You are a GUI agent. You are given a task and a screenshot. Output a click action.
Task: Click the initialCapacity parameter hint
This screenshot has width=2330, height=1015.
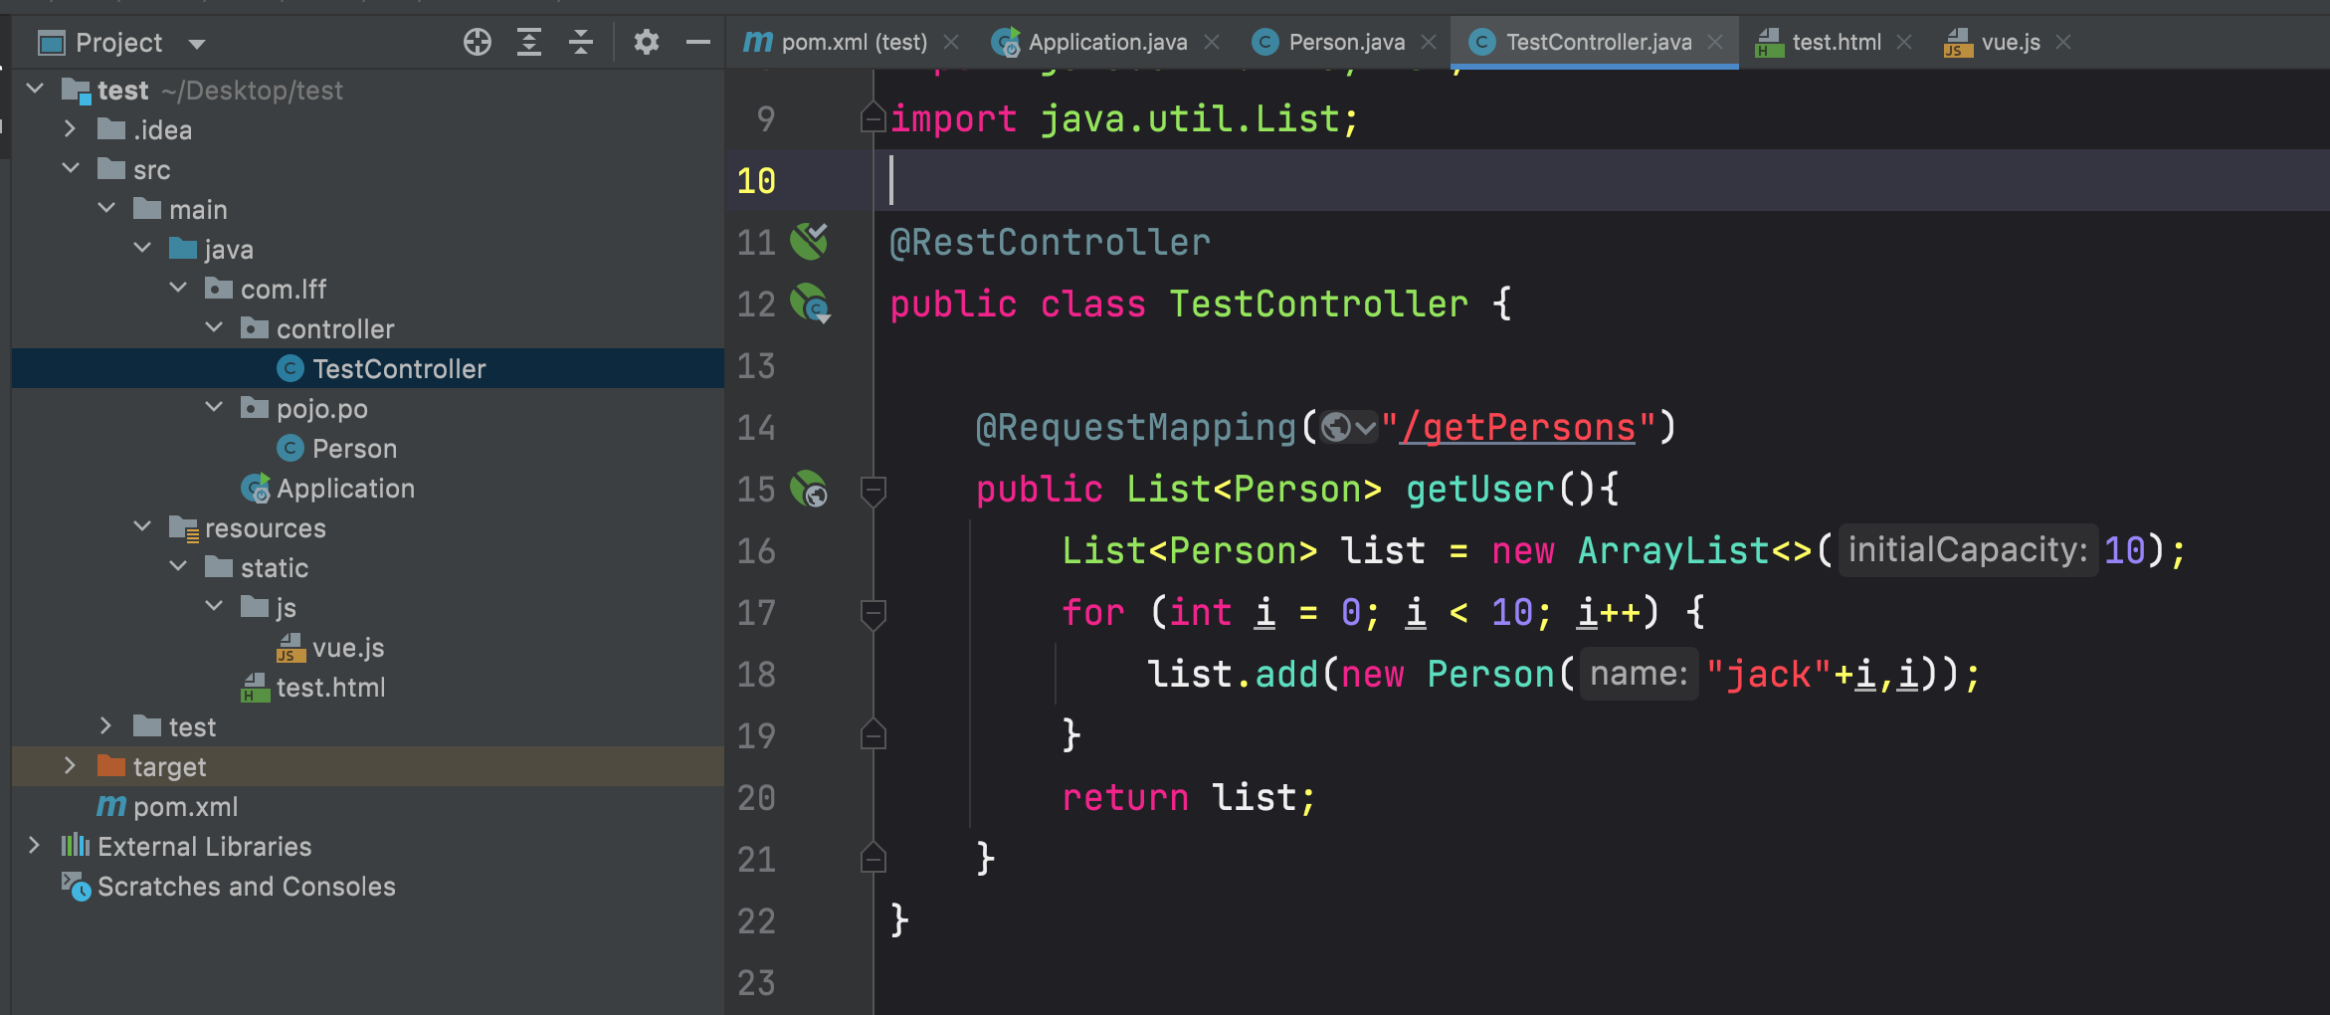coord(1968,550)
